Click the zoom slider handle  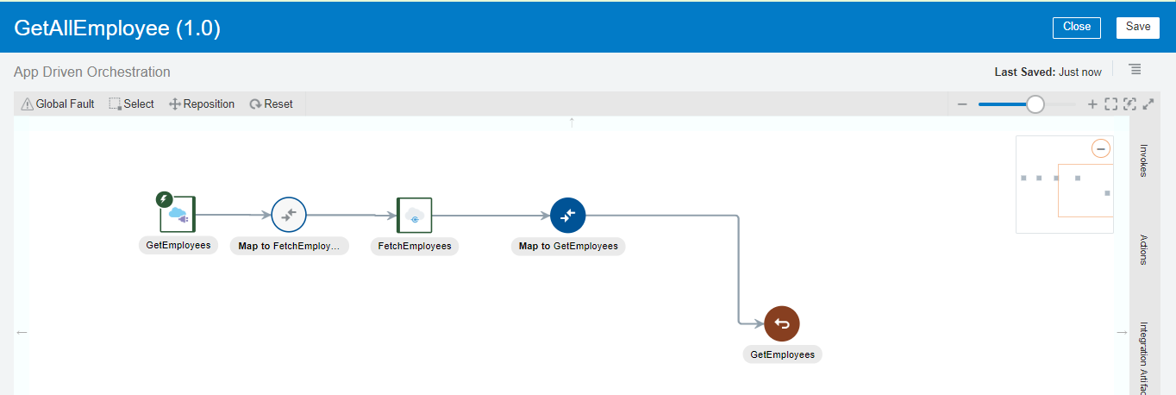pos(1035,104)
